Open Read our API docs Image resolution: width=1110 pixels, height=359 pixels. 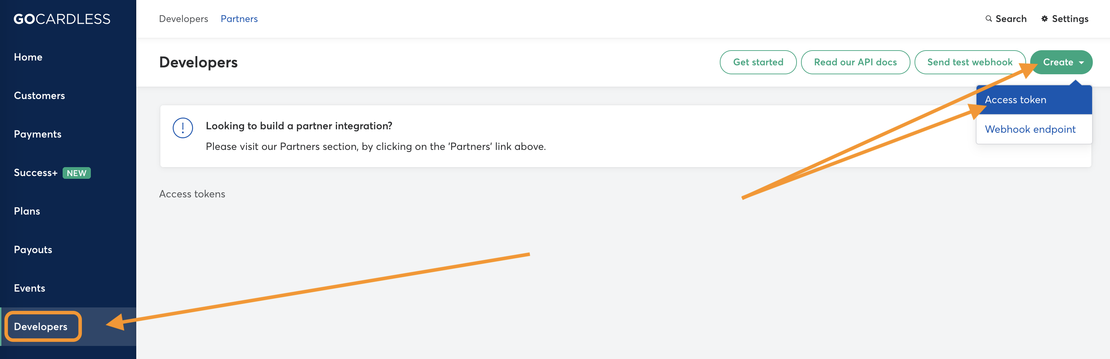855,63
